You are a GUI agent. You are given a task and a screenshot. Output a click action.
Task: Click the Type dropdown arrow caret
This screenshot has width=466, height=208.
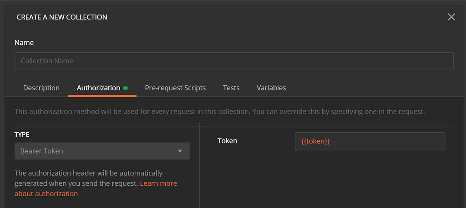pos(180,151)
